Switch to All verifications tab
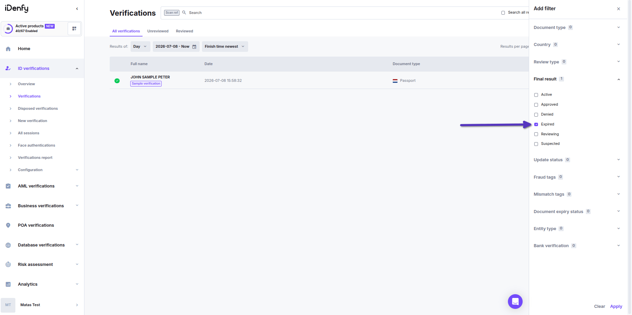The width and height of the screenshot is (632, 315). coord(126,31)
